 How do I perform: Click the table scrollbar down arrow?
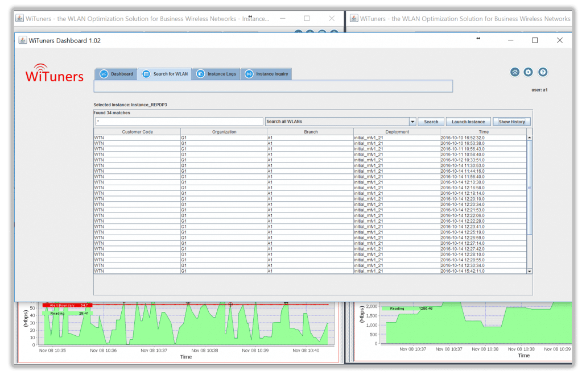coord(530,271)
